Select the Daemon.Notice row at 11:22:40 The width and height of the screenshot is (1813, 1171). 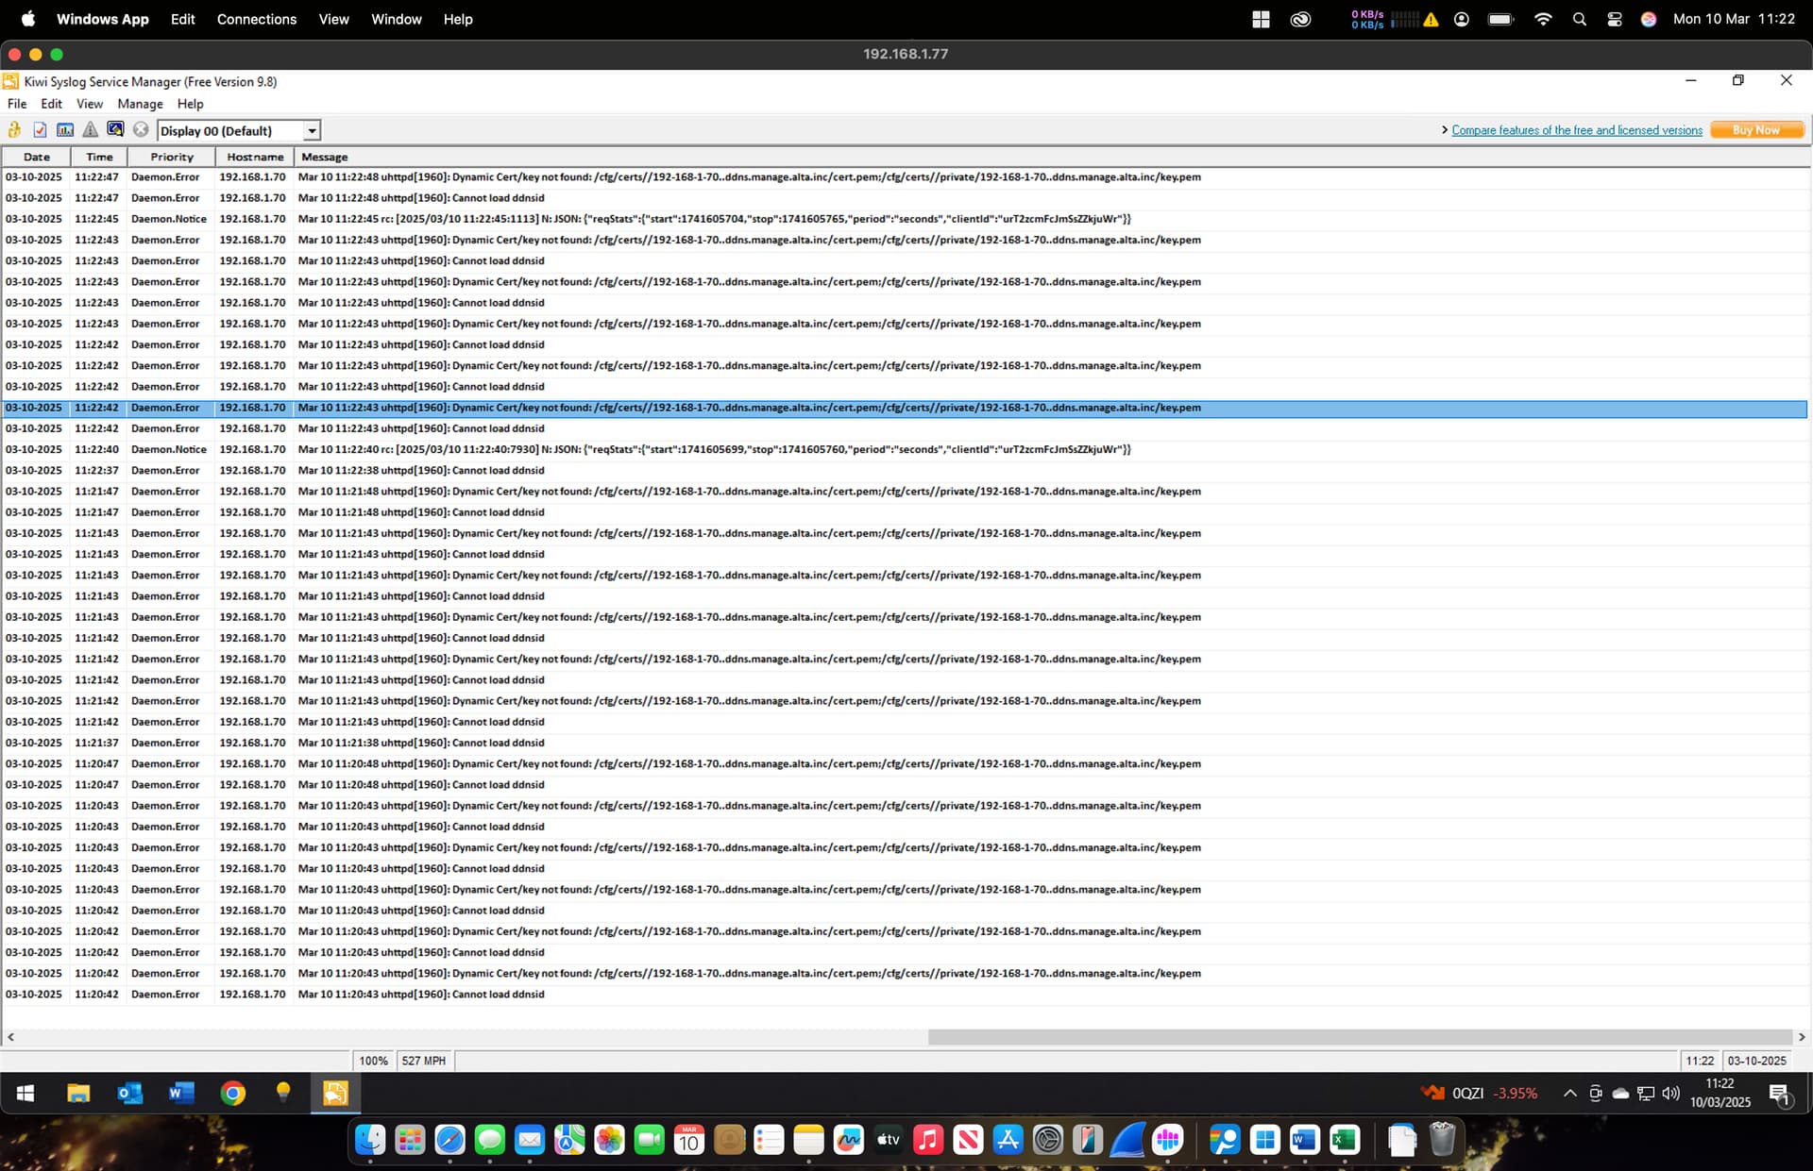[905, 449]
